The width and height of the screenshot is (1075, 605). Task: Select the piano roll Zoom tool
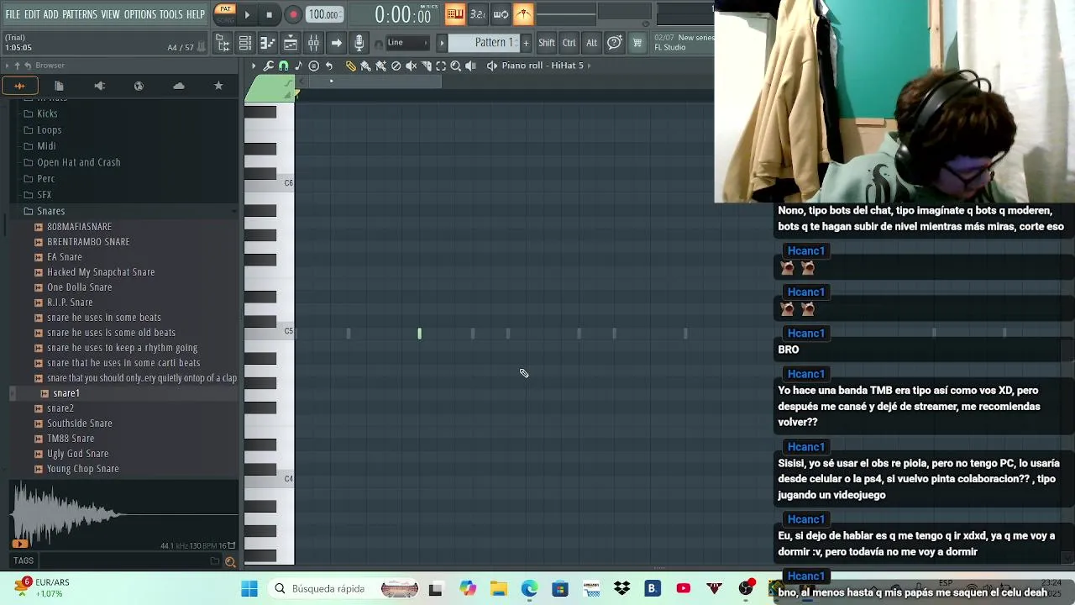(x=456, y=66)
